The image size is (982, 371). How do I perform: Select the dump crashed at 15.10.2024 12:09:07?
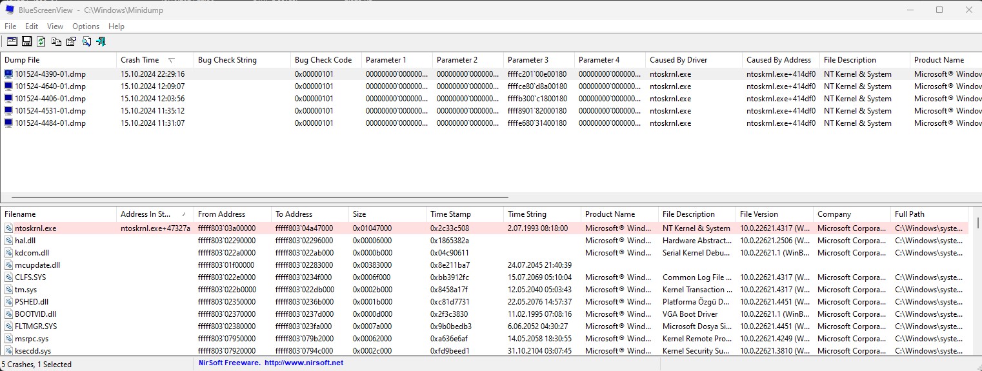tap(490, 86)
